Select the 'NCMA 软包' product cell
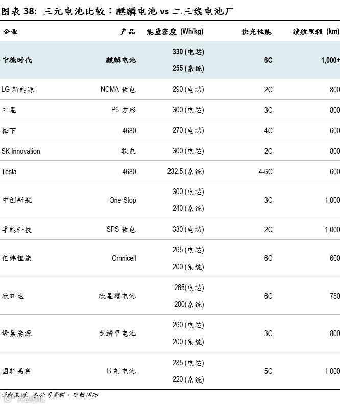 (118, 89)
